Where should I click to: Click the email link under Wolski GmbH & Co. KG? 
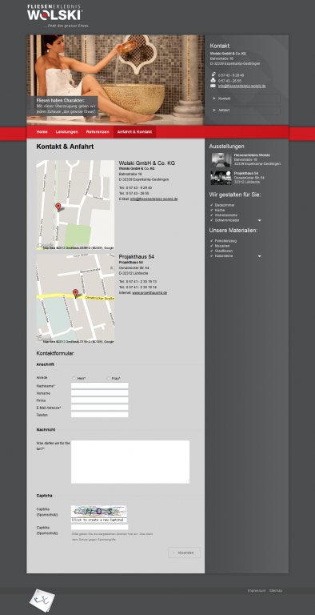154,199
